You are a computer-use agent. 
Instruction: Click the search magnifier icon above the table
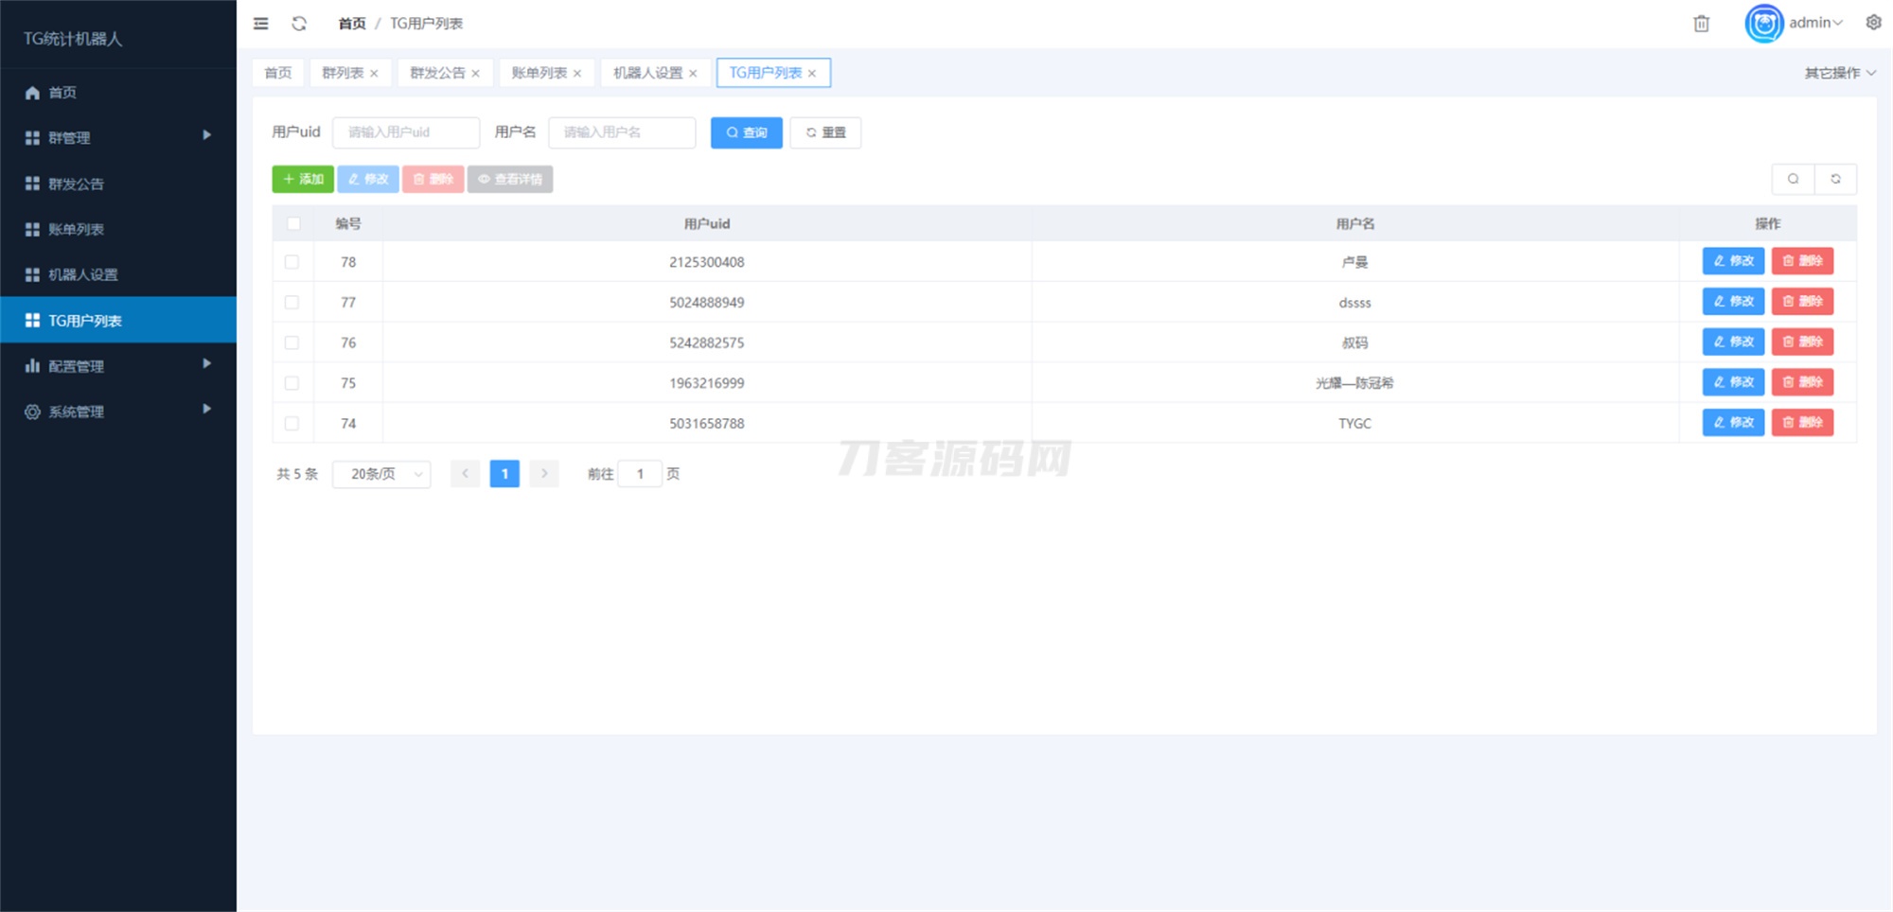(x=1794, y=178)
